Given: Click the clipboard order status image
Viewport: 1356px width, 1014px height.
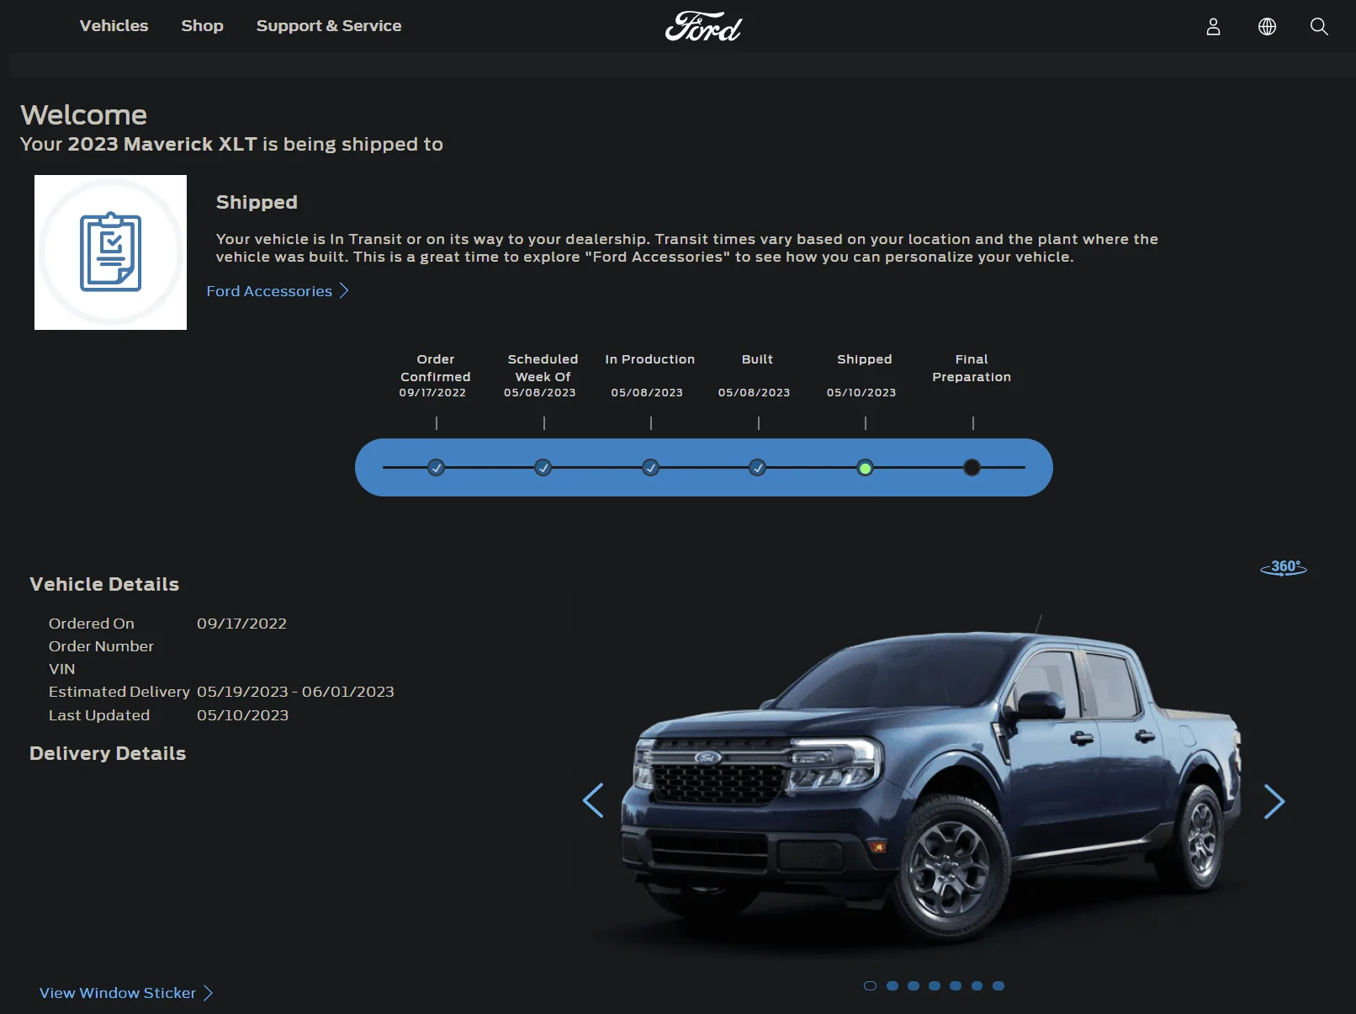Looking at the screenshot, I should point(110,252).
